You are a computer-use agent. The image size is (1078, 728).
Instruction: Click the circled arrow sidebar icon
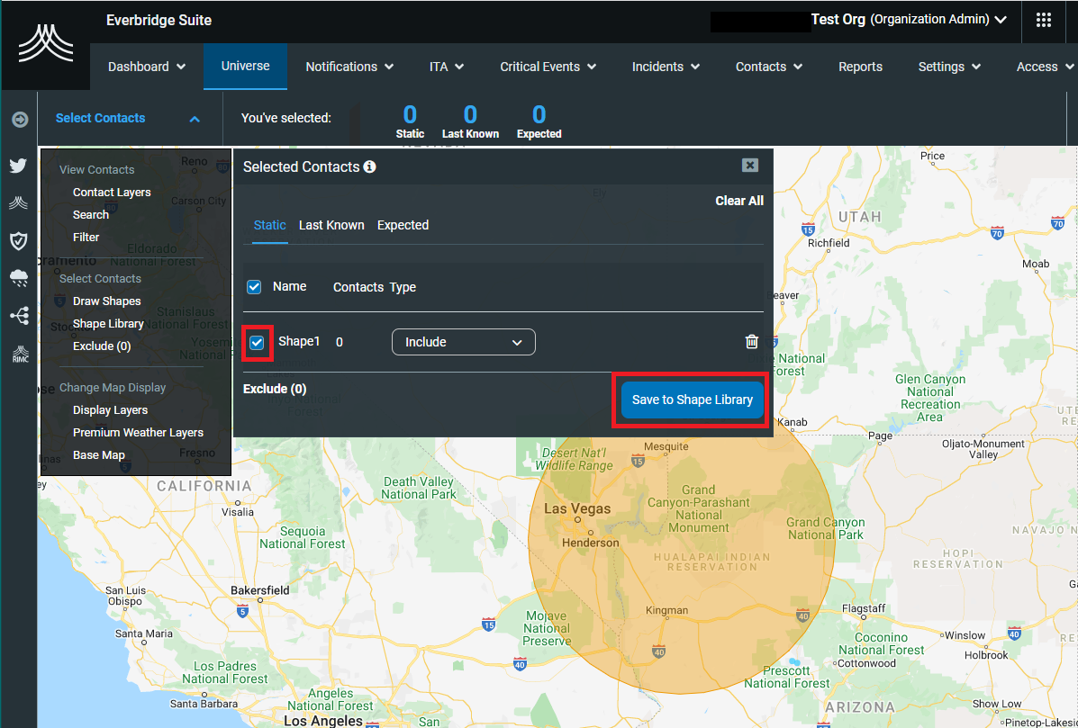pos(19,119)
